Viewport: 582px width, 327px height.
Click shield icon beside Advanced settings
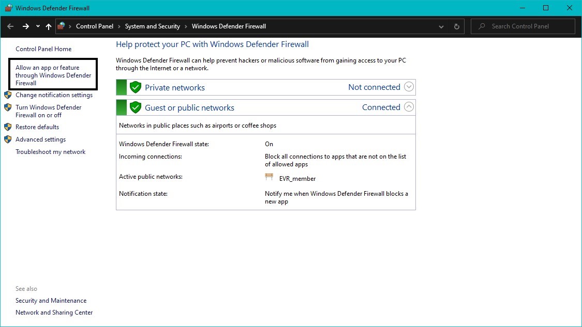[x=8, y=139]
